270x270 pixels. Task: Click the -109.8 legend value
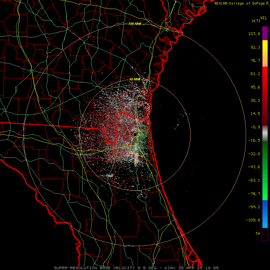(x=253, y=220)
